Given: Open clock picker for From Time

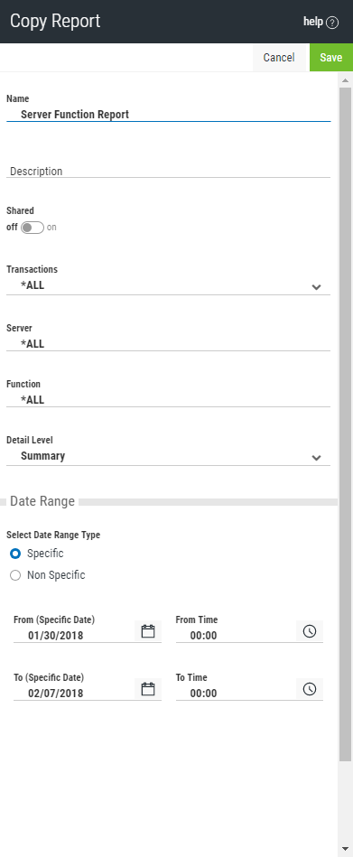Looking at the screenshot, I should [310, 631].
